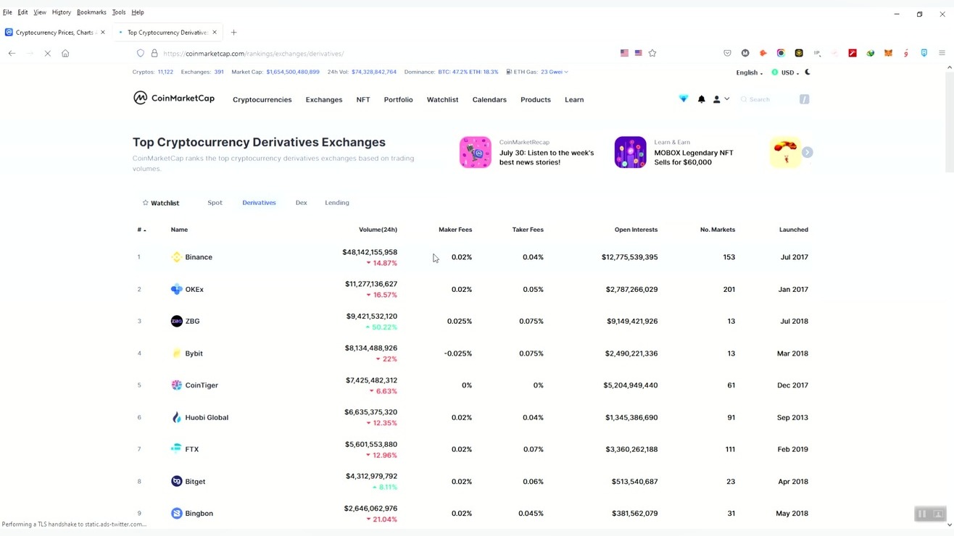
Task: Click the CoinTiger exchange logo icon
Action: (x=176, y=385)
